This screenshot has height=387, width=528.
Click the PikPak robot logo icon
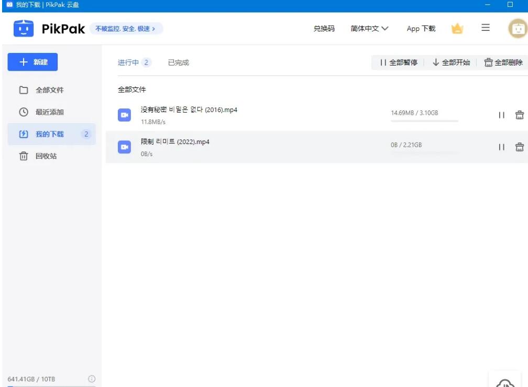click(23, 29)
